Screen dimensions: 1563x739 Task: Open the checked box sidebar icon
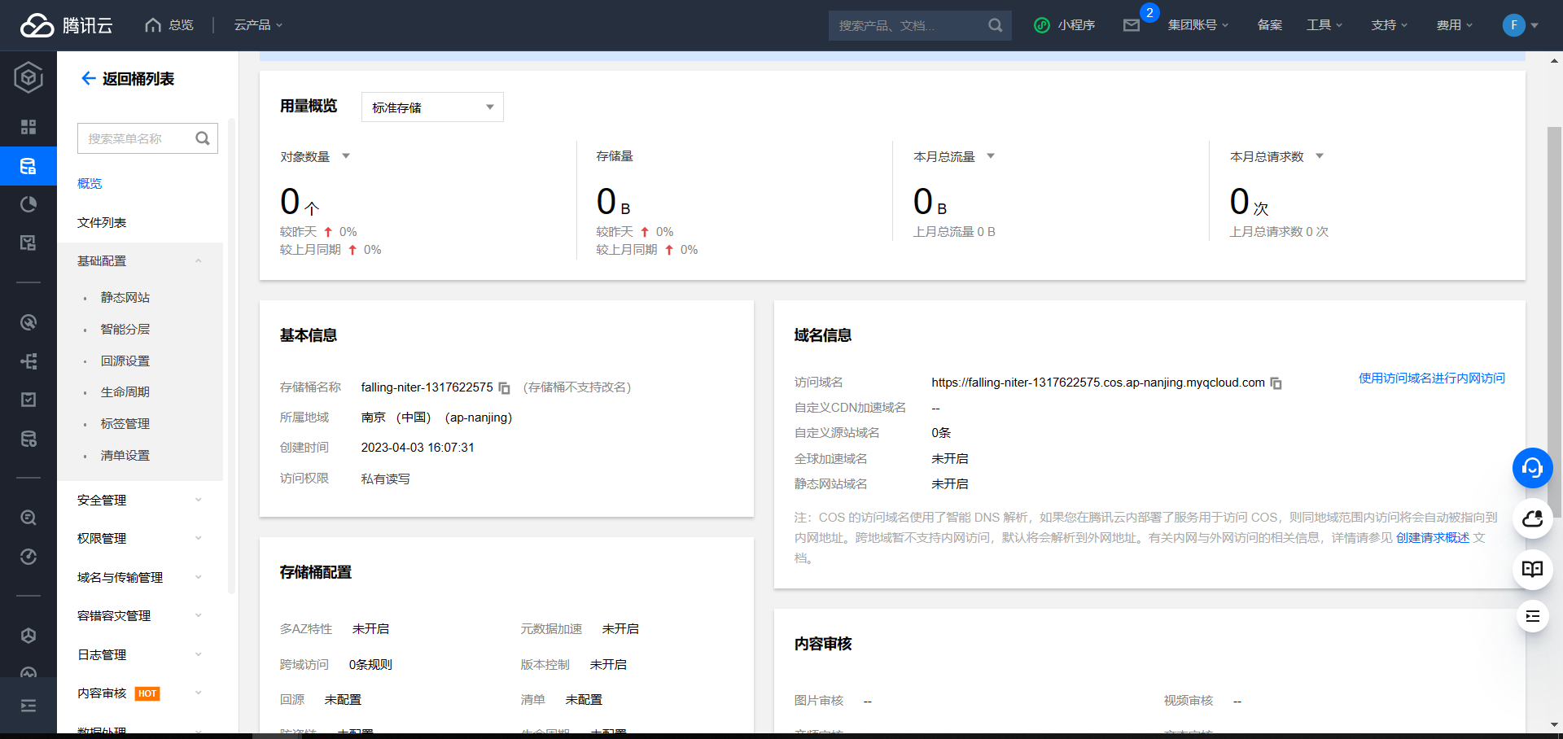click(x=28, y=400)
